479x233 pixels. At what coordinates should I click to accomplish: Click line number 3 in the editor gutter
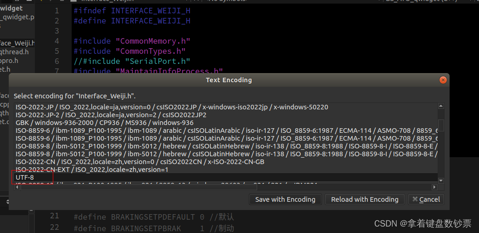[57, 31]
